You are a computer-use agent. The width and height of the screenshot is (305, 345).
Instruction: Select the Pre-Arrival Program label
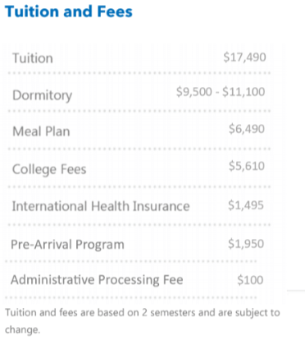(67, 245)
